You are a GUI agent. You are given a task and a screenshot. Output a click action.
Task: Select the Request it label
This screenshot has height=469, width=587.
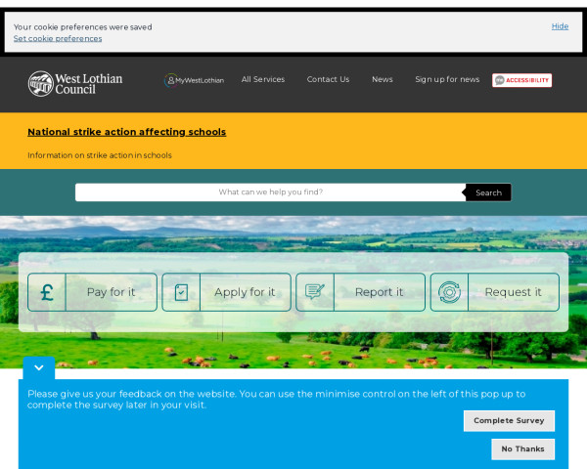[x=513, y=292]
